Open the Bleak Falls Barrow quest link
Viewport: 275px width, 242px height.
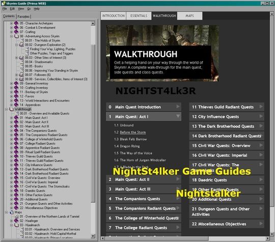tap(133, 139)
